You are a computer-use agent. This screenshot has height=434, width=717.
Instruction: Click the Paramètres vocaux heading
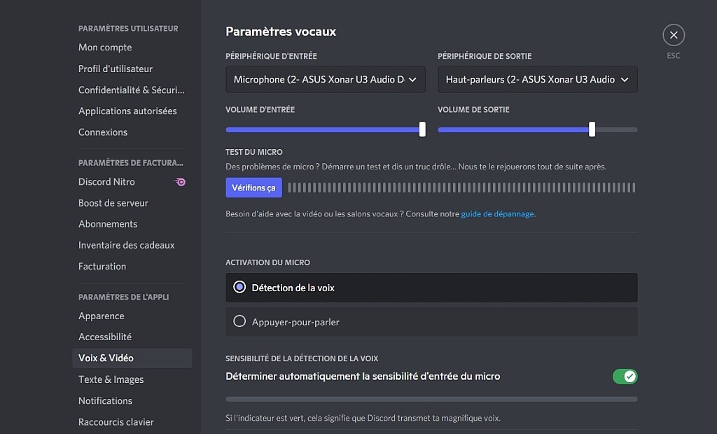point(281,31)
